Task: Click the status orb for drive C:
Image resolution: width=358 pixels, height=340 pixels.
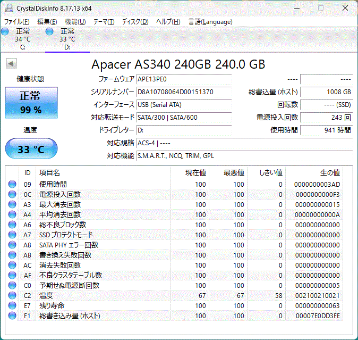Action: tap(5, 31)
